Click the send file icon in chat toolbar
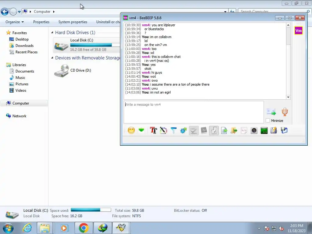 coord(224,130)
